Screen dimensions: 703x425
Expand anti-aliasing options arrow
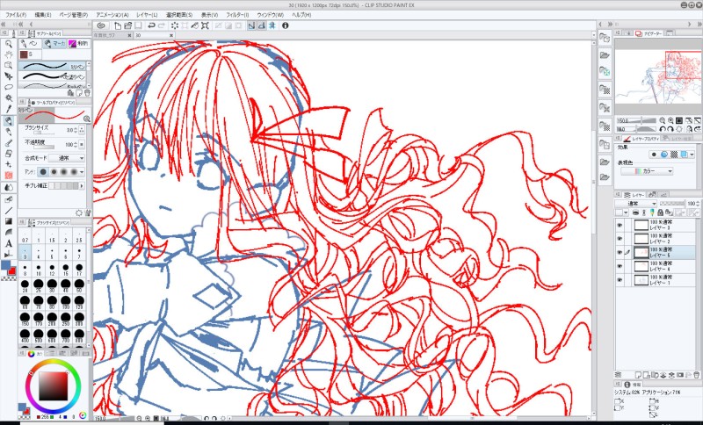(x=82, y=171)
